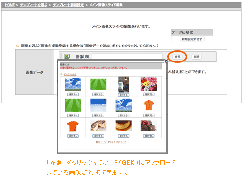Click 選択する under the sliced pie image
Viewport: 242px width, 184px height.
[x=98, y=136]
